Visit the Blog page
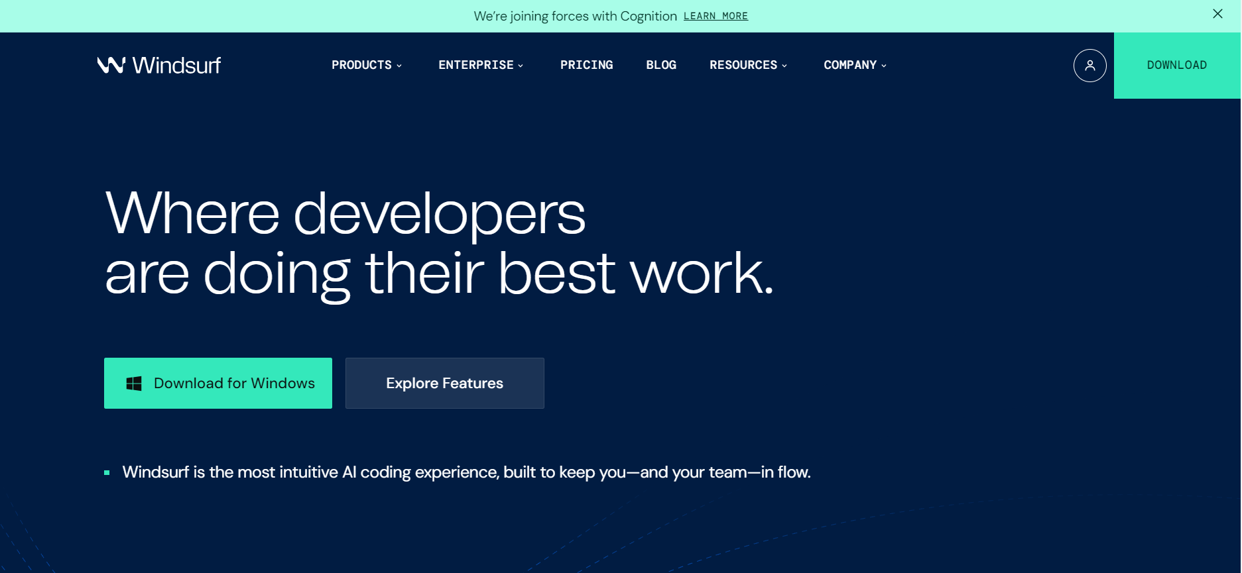Viewport: 1242px width, 573px height. tap(661, 65)
